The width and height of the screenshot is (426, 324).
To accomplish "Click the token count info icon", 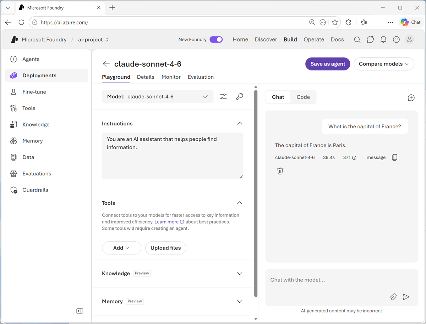I will coord(354,158).
